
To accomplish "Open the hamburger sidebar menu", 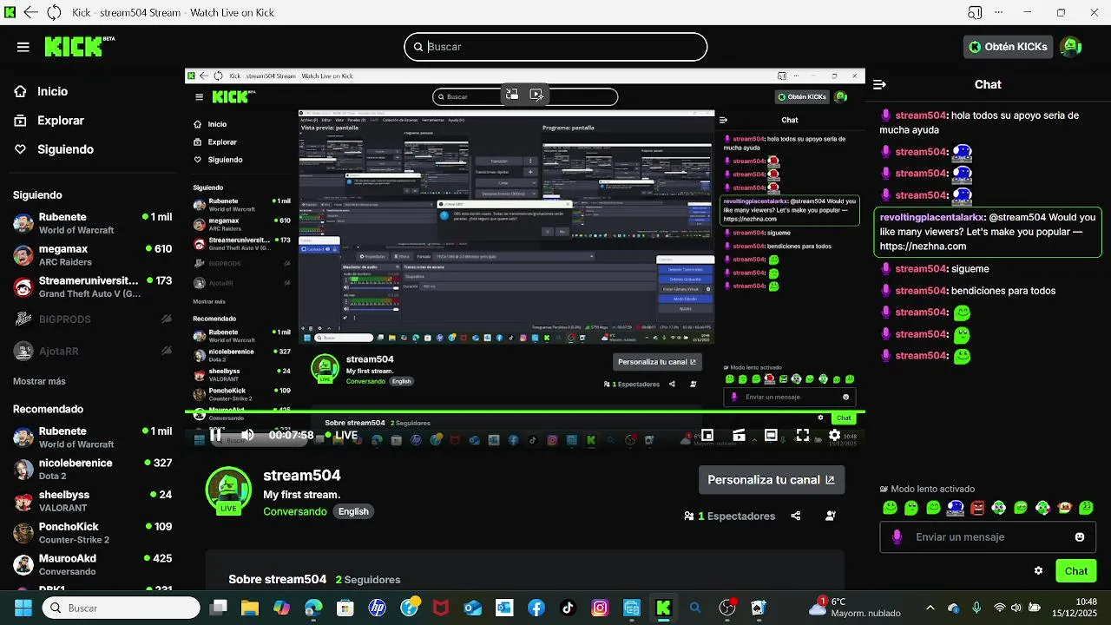I will tap(23, 47).
